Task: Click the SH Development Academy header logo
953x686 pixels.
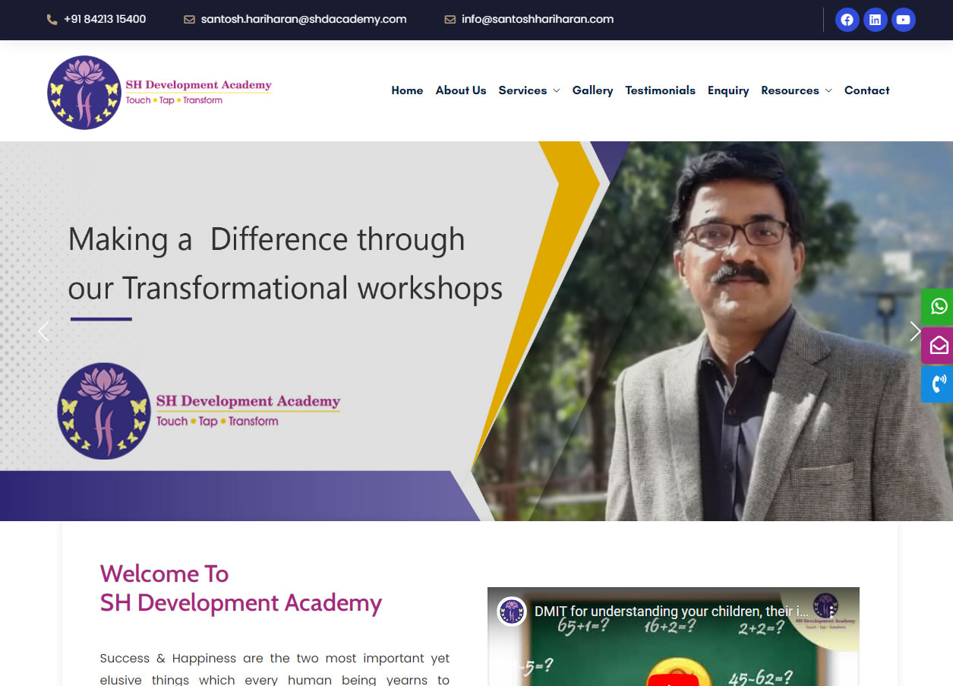Action: click(x=159, y=92)
